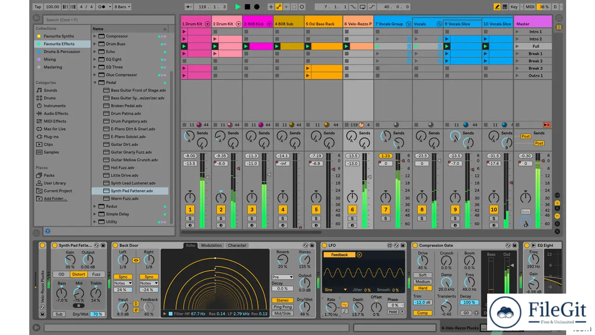Open the 8 Bars quantization dropdown
Viewport: 595px width, 335px height.
(x=122, y=7)
